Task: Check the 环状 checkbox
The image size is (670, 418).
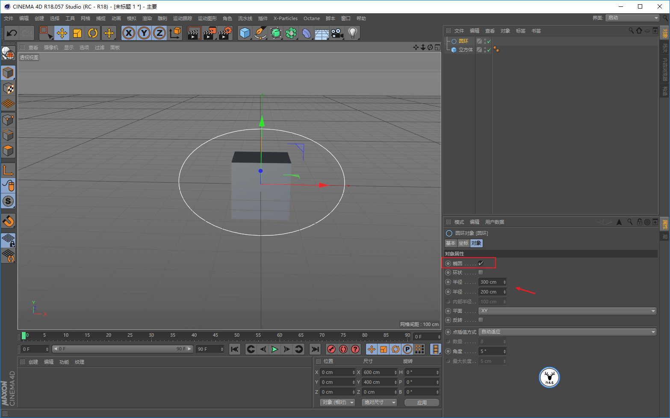Action: tap(481, 273)
